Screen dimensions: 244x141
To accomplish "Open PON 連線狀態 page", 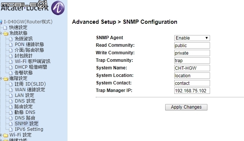I will (29, 44).
